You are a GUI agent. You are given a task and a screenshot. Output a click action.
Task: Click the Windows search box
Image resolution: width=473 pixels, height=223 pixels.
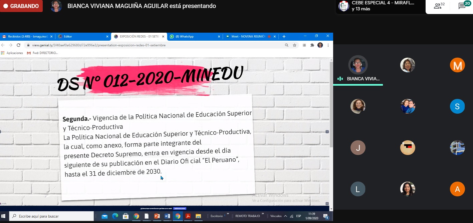[x=52, y=216]
